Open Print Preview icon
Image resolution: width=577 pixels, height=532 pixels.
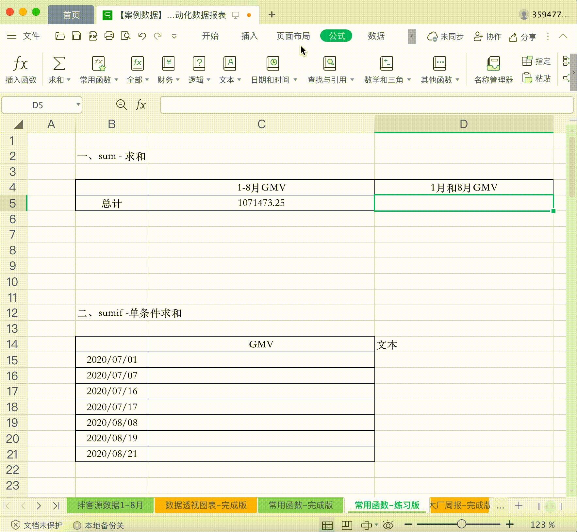125,36
